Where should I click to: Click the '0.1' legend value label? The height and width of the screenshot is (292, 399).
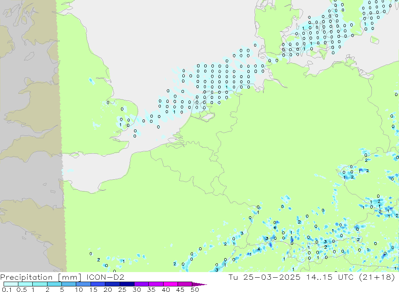(x=7, y=290)
